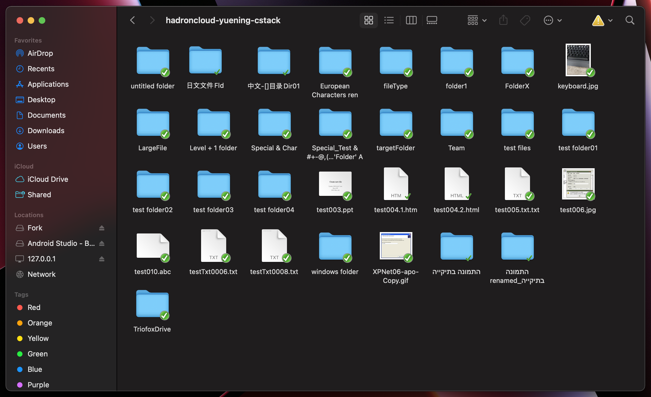Switch to column view
The image size is (651, 397).
411,20
